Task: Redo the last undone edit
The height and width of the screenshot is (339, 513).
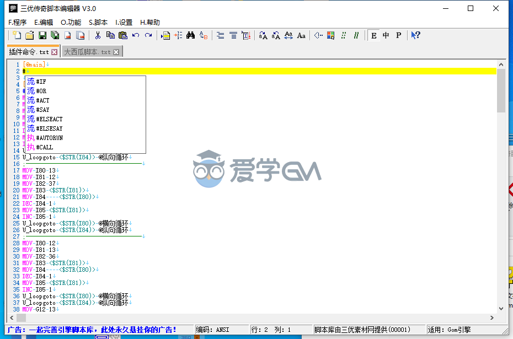Action: point(148,35)
